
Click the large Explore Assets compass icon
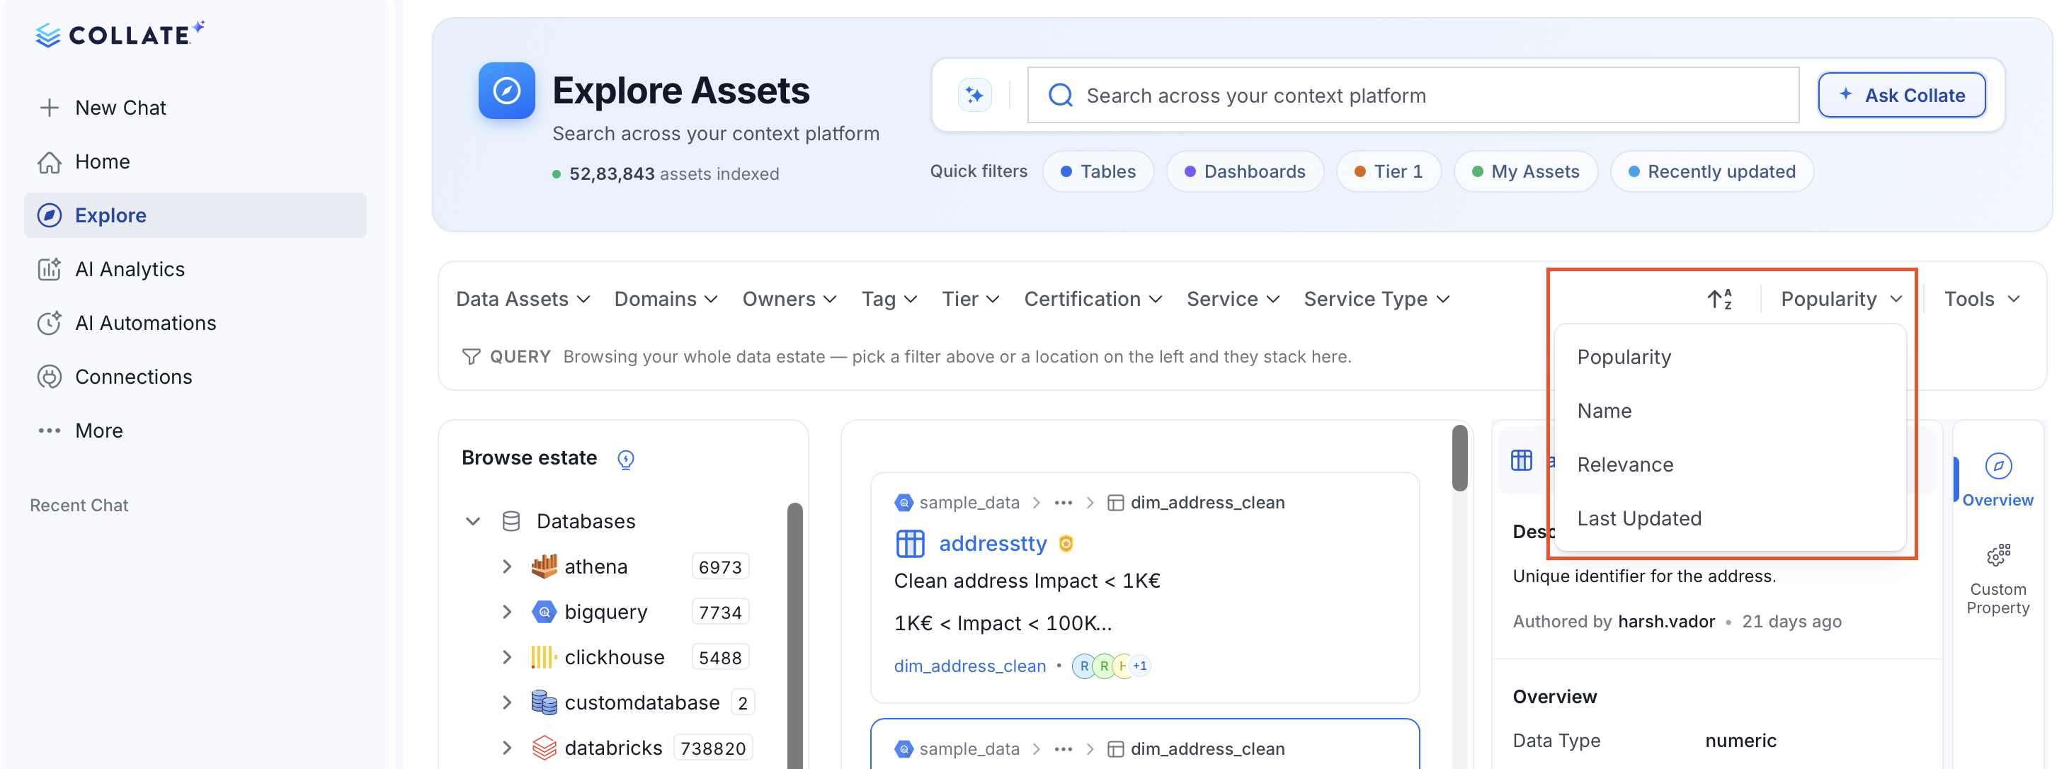point(507,91)
